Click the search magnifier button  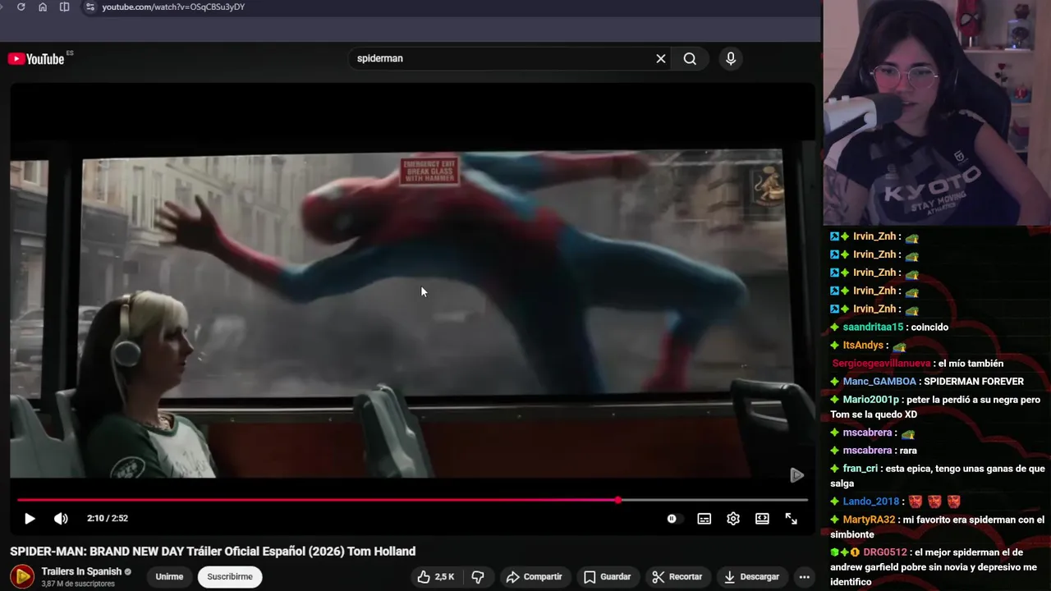click(x=690, y=58)
